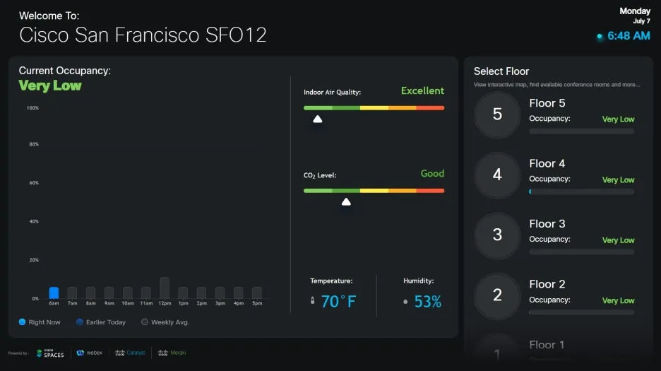Toggle the Earlier Today legend indicator
The width and height of the screenshot is (661, 371).
pyautogui.click(x=80, y=322)
